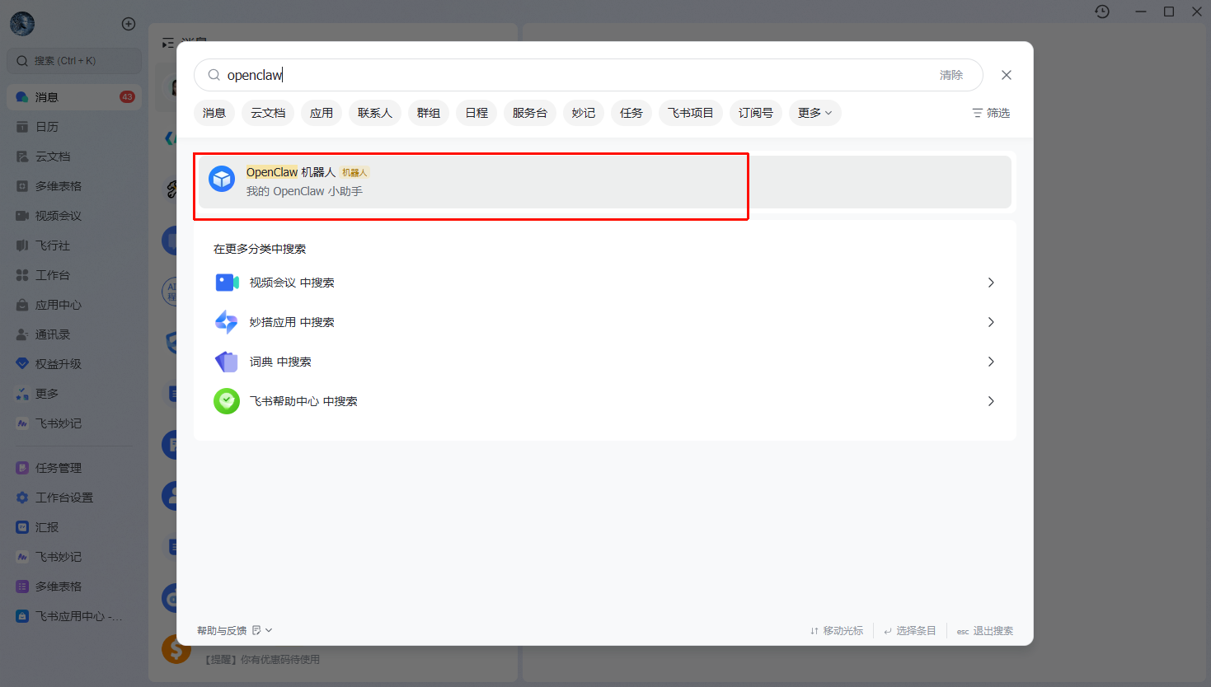Screen dimensions: 1211x687
Task: Click the 视频会议 camera icon
Action: [x=227, y=283]
